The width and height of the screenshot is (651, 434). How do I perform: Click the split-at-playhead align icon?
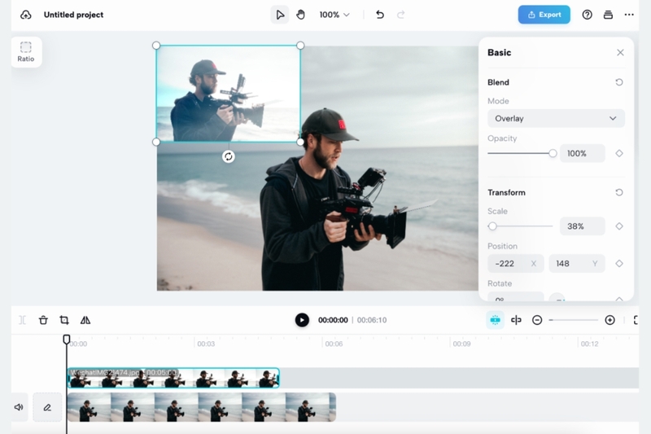click(516, 320)
